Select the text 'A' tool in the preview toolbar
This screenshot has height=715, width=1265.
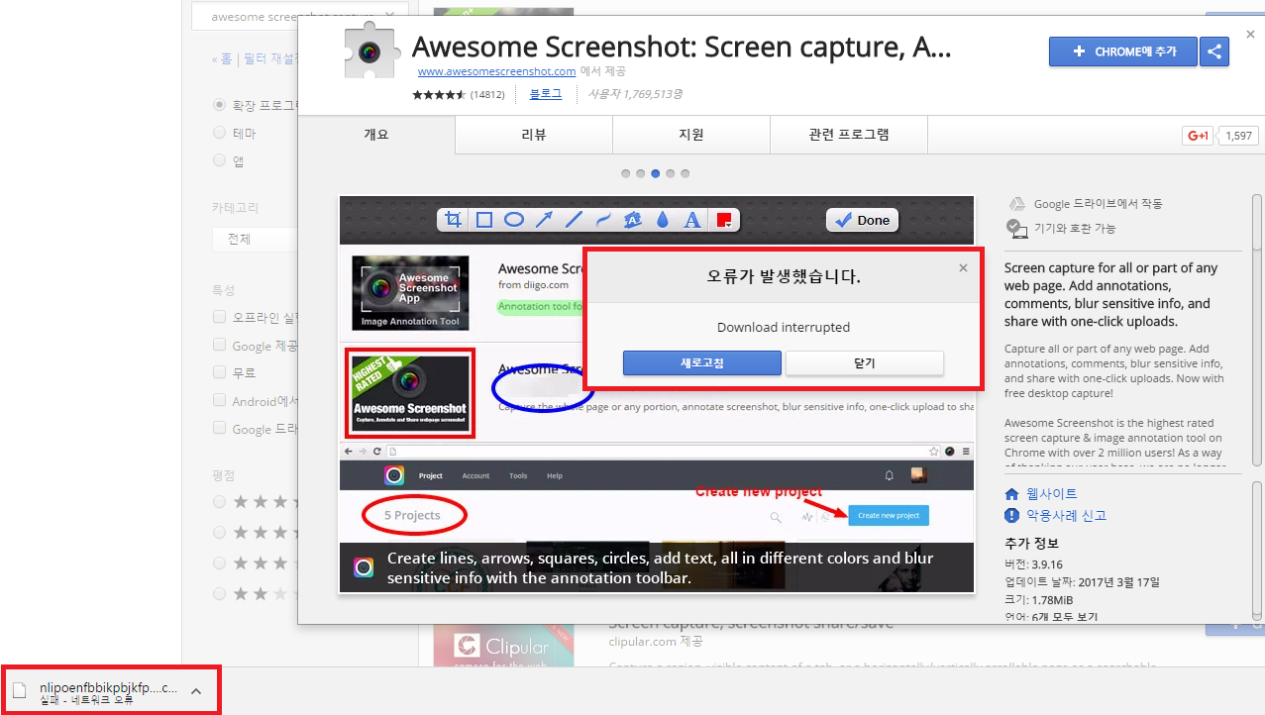pos(692,220)
